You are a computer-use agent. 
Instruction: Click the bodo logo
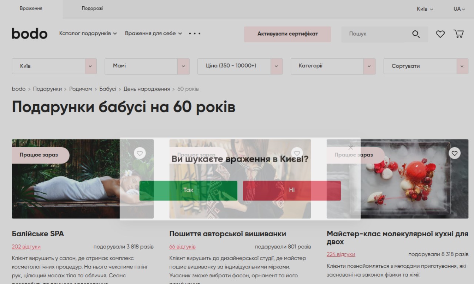pyautogui.click(x=30, y=34)
